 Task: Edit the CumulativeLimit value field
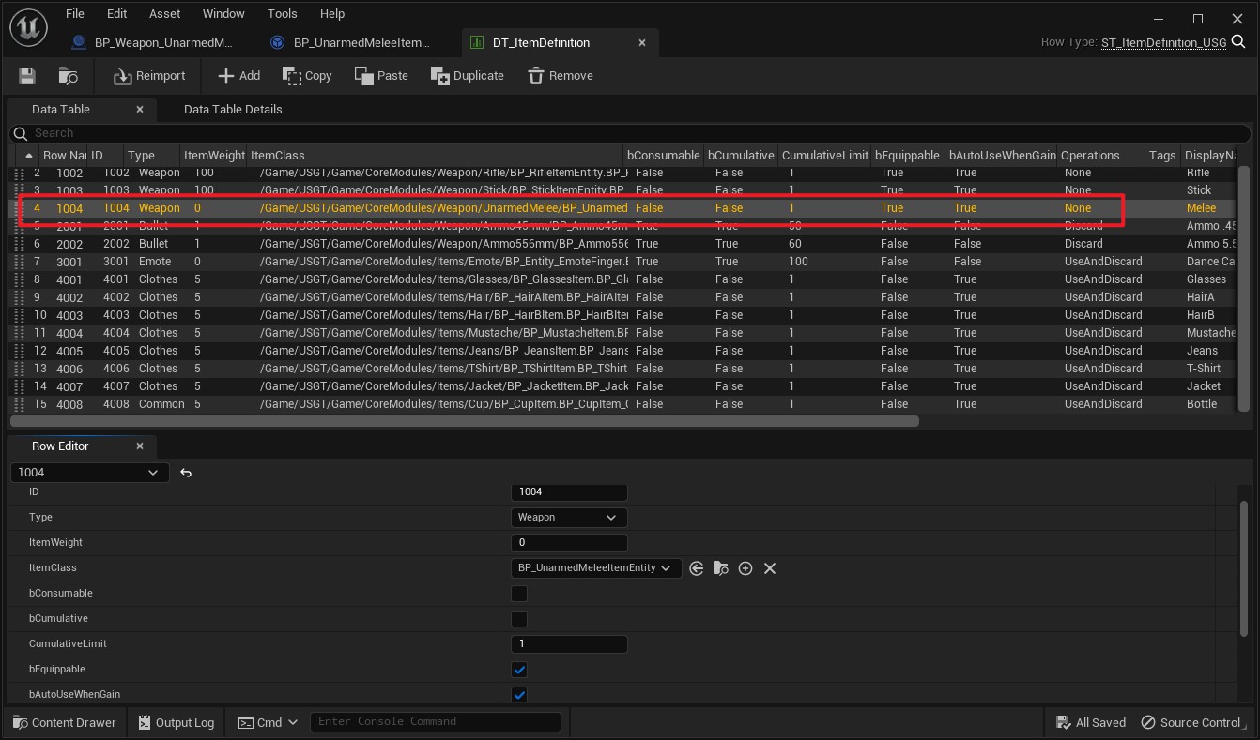coord(569,644)
